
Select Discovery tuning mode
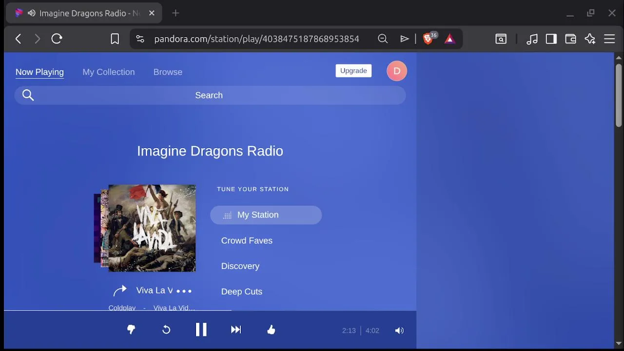pos(240,266)
